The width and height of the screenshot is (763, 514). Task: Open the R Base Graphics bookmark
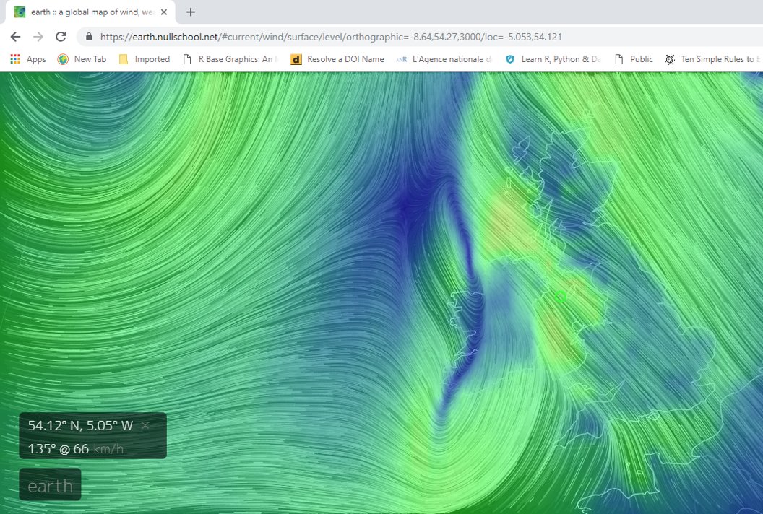(230, 59)
